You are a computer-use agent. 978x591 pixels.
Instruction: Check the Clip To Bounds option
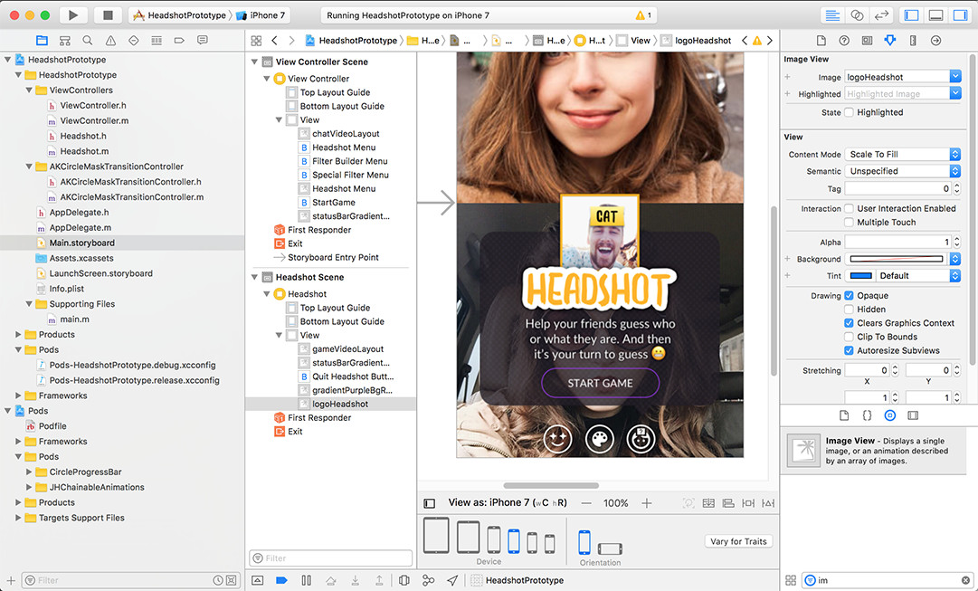(849, 337)
